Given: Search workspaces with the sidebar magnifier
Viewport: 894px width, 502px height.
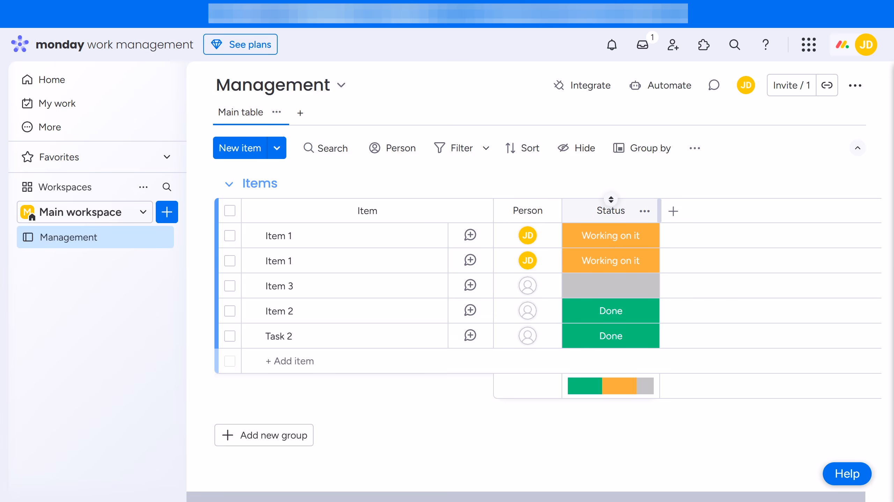Looking at the screenshot, I should click(167, 187).
